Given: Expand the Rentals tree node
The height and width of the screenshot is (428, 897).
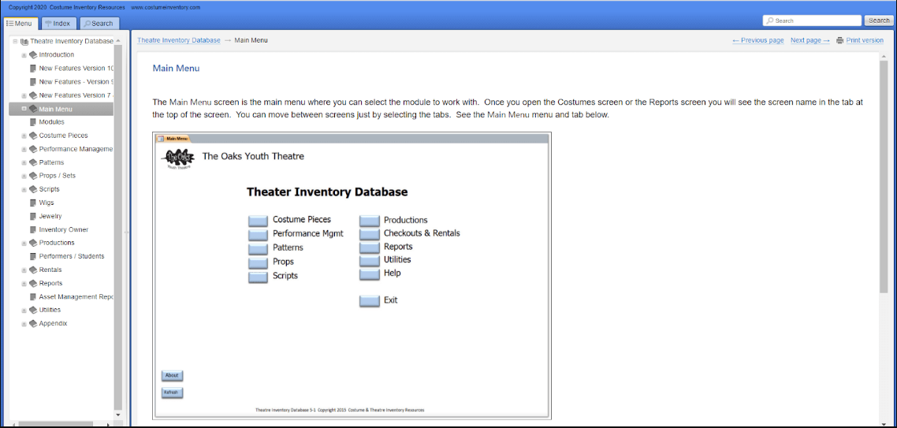Looking at the screenshot, I should pos(24,270).
